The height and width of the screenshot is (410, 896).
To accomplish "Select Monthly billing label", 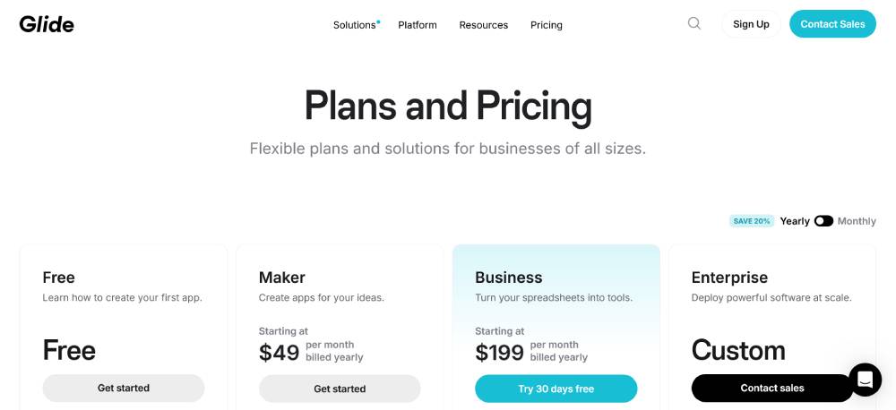I will (x=857, y=221).
